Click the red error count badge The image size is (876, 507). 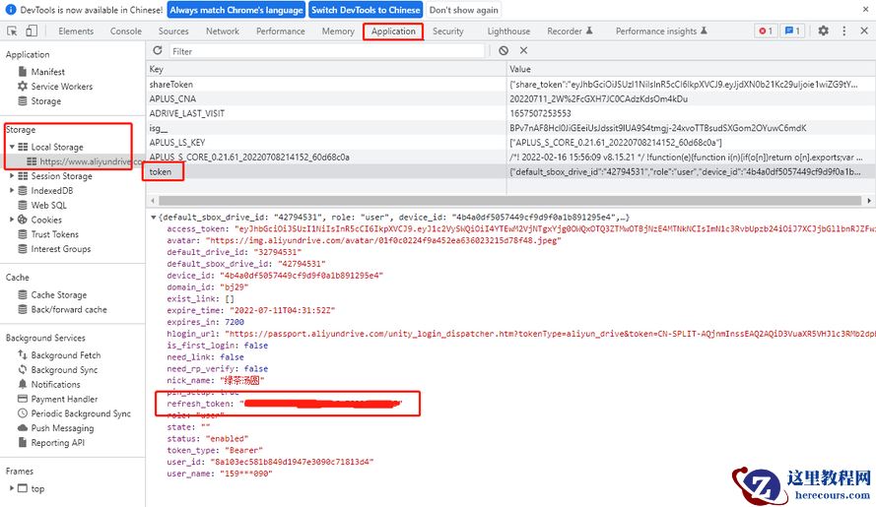point(765,32)
